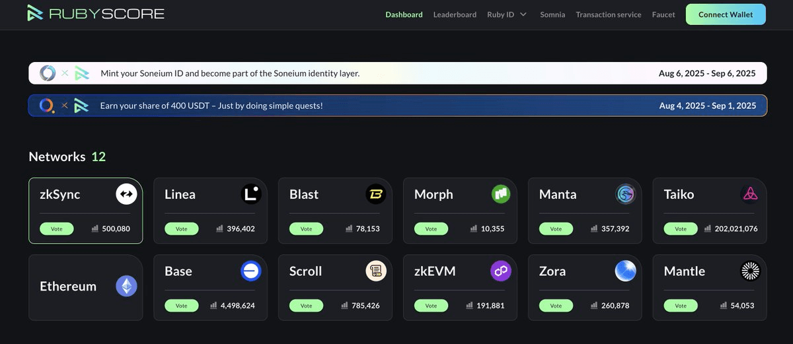Viewport: 793px width, 344px height.
Task: Click the Scroll network icon
Action: (x=376, y=271)
